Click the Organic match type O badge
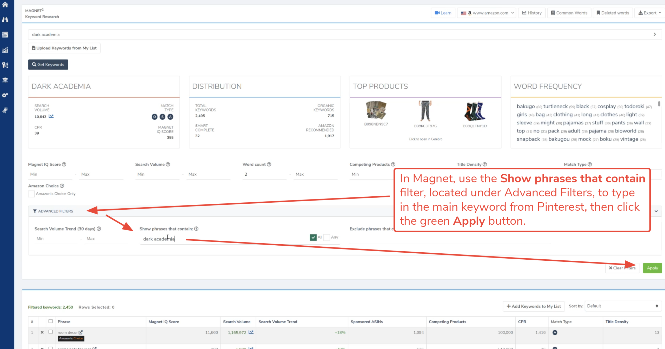 click(x=155, y=117)
